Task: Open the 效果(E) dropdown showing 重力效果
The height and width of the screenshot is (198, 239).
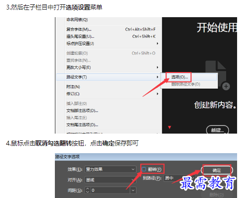Action: (x=110, y=169)
